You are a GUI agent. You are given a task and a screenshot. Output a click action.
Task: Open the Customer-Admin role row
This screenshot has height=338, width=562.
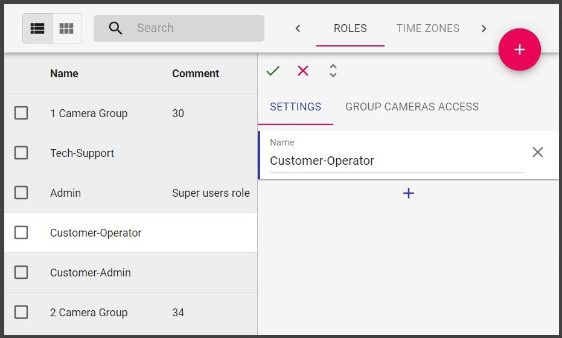[91, 273]
